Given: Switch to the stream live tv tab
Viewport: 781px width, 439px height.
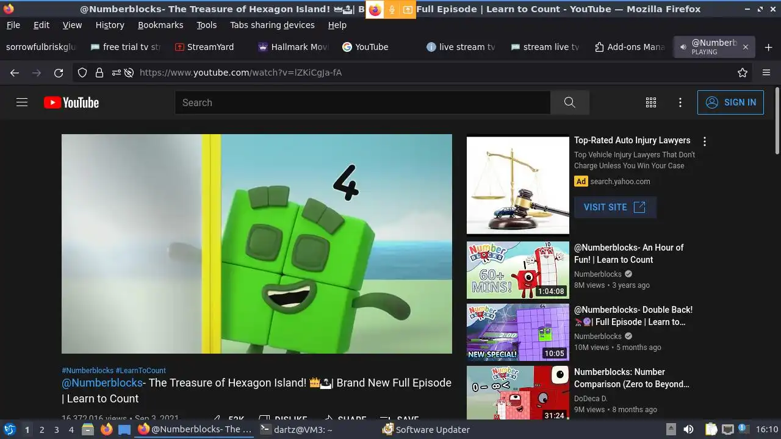Looking at the screenshot, I should point(546,47).
